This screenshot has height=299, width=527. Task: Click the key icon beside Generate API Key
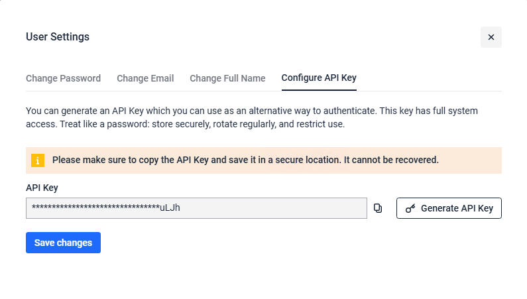(x=410, y=208)
